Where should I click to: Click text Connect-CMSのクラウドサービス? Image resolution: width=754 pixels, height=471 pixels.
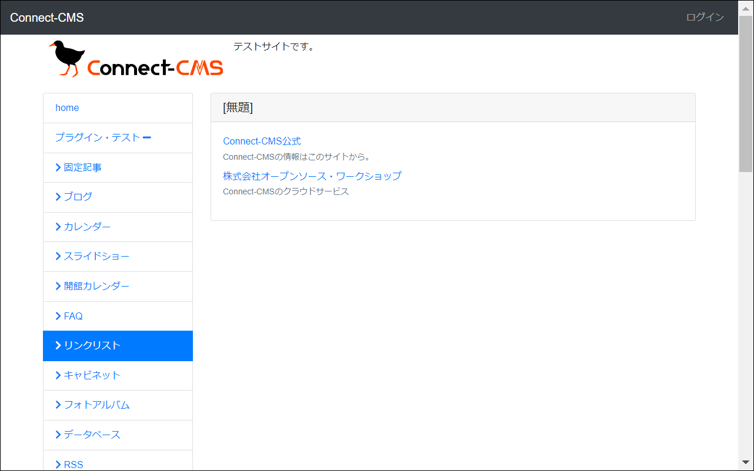tap(286, 192)
